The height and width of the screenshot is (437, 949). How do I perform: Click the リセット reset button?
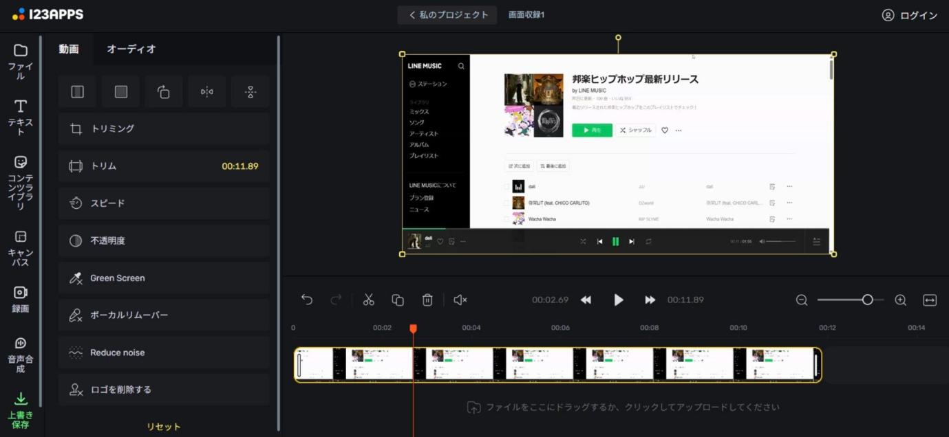tap(164, 427)
